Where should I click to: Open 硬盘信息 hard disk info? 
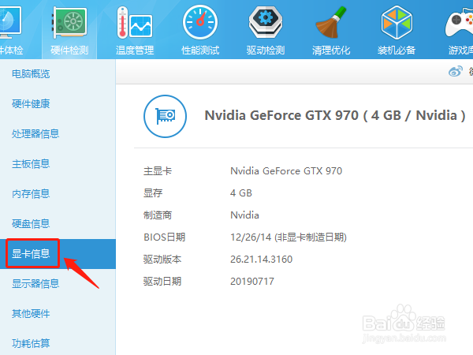31,224
